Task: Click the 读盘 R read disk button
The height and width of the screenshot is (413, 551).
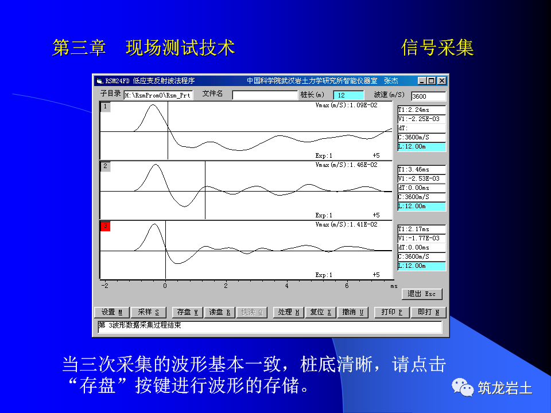Action: point(220,312)
